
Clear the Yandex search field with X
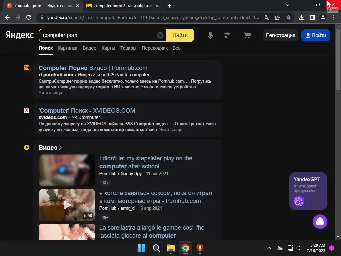[160, 35]
